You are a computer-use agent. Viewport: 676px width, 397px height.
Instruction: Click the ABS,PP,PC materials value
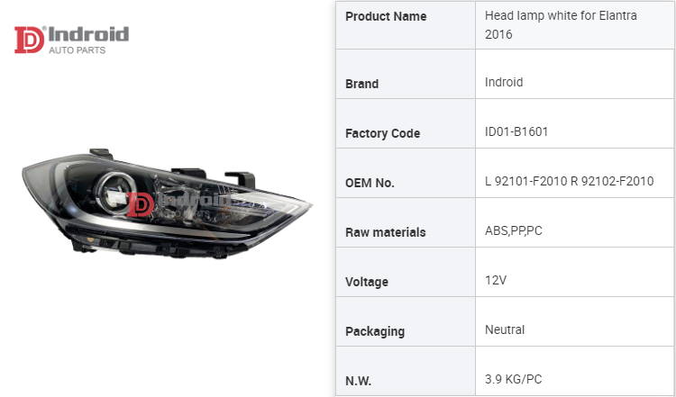point(514,230)
